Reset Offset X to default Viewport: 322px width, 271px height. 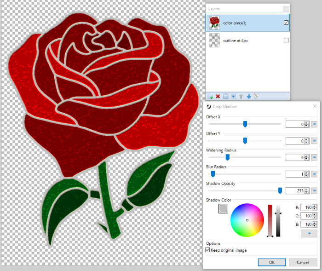point(314,124)
